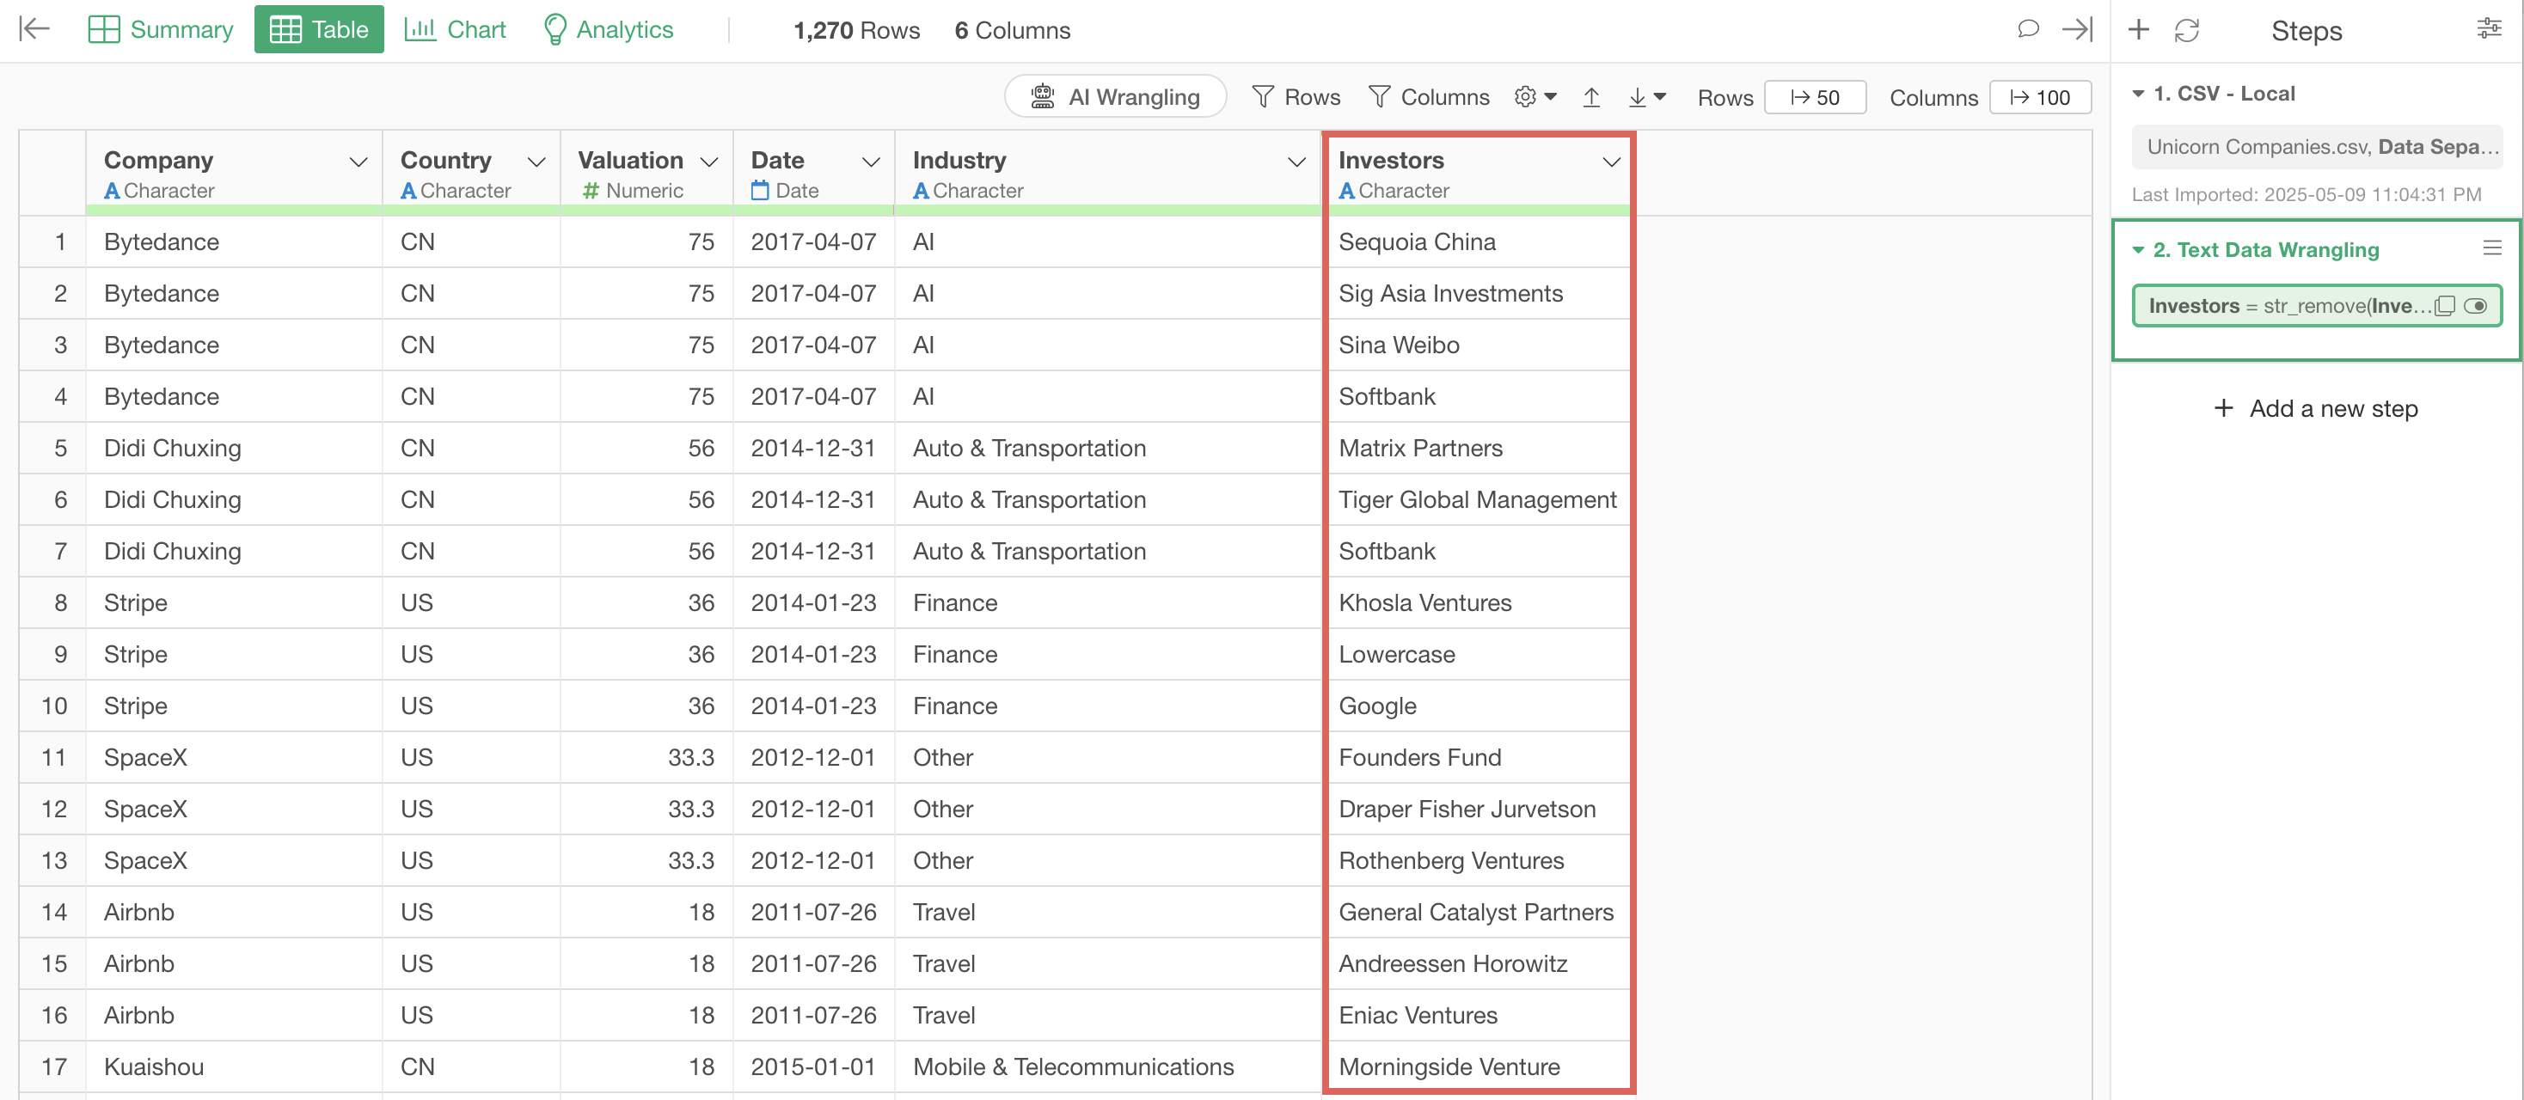Viewport: 2524px width, 1100px height.
Task: Select the Company column header
Action: (234, 174)
